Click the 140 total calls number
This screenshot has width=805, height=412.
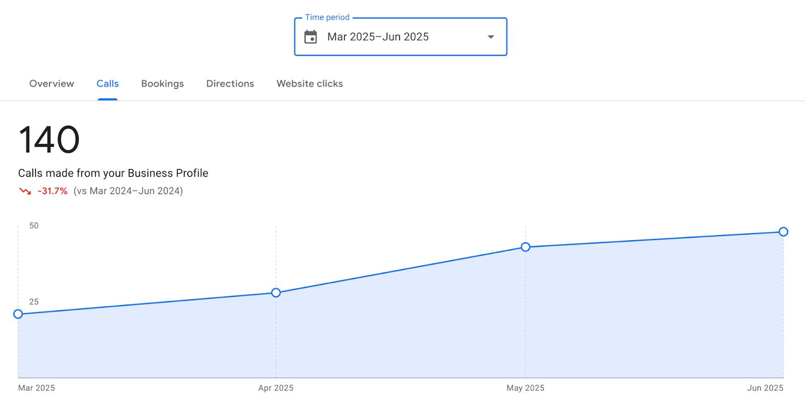49,140
